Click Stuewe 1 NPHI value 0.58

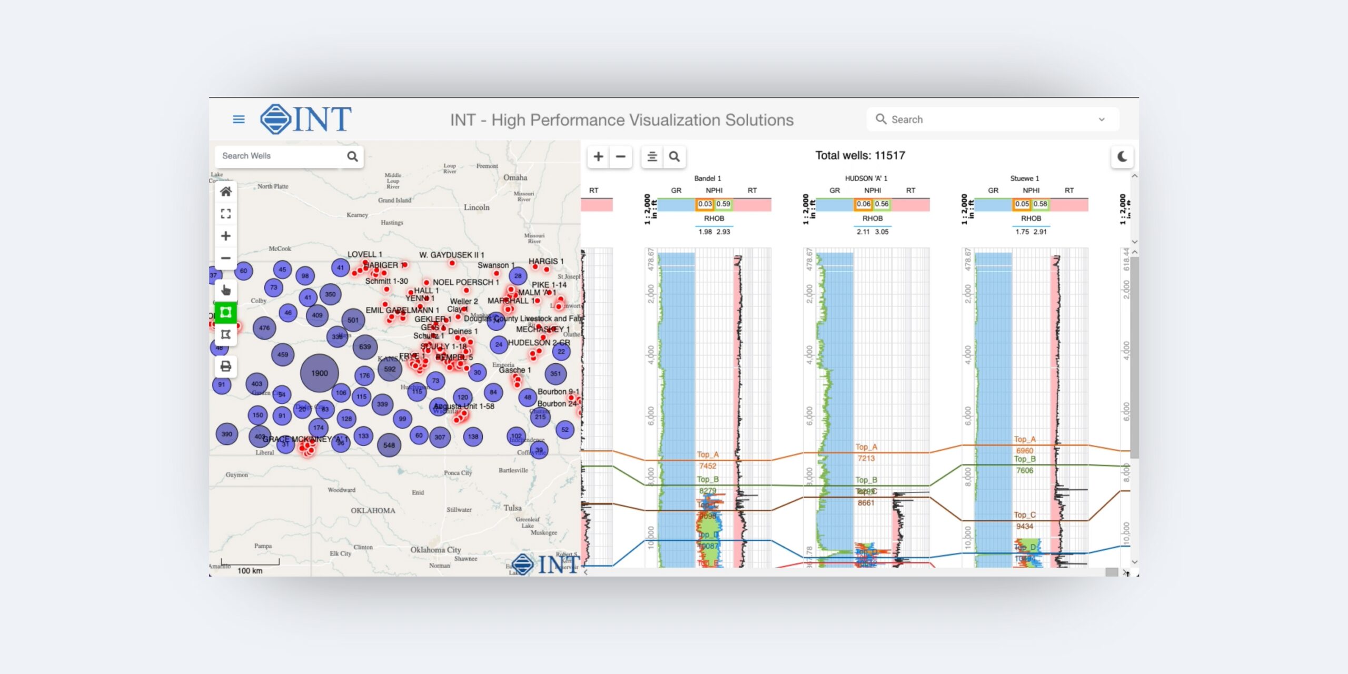coord(1040,204)
